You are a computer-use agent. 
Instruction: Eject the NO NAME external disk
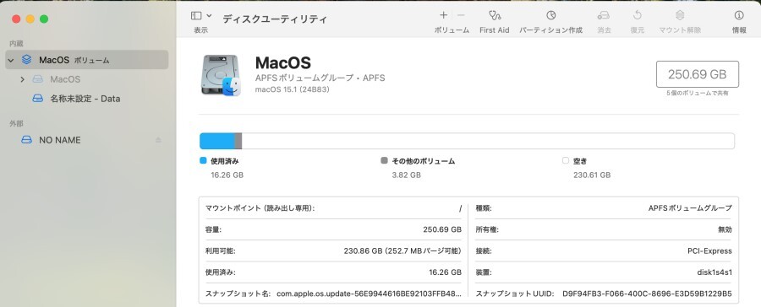click(x=158, y=140)
